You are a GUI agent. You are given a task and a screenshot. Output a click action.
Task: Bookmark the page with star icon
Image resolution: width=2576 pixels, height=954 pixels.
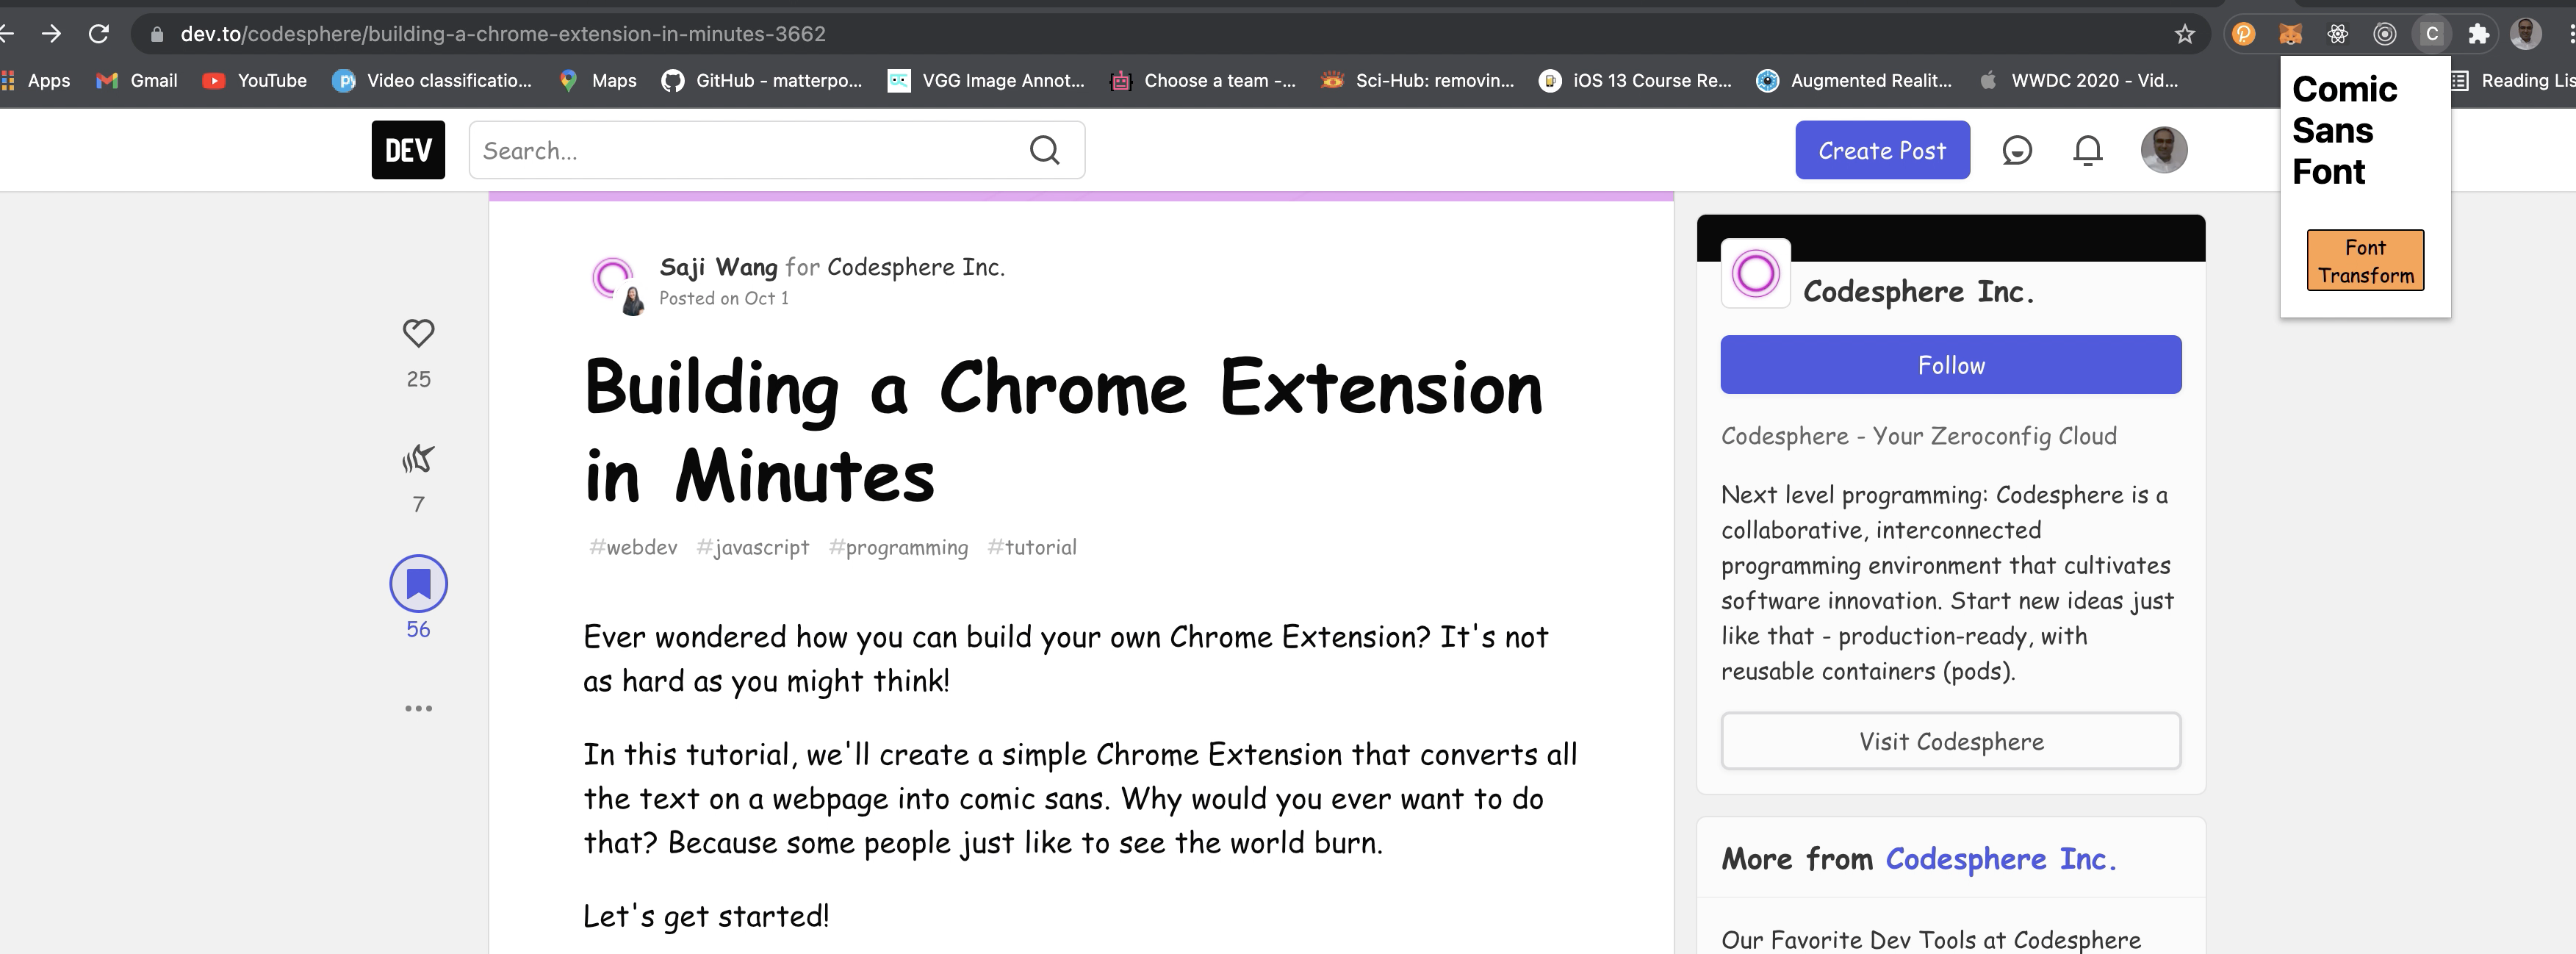pos(2185,34)
